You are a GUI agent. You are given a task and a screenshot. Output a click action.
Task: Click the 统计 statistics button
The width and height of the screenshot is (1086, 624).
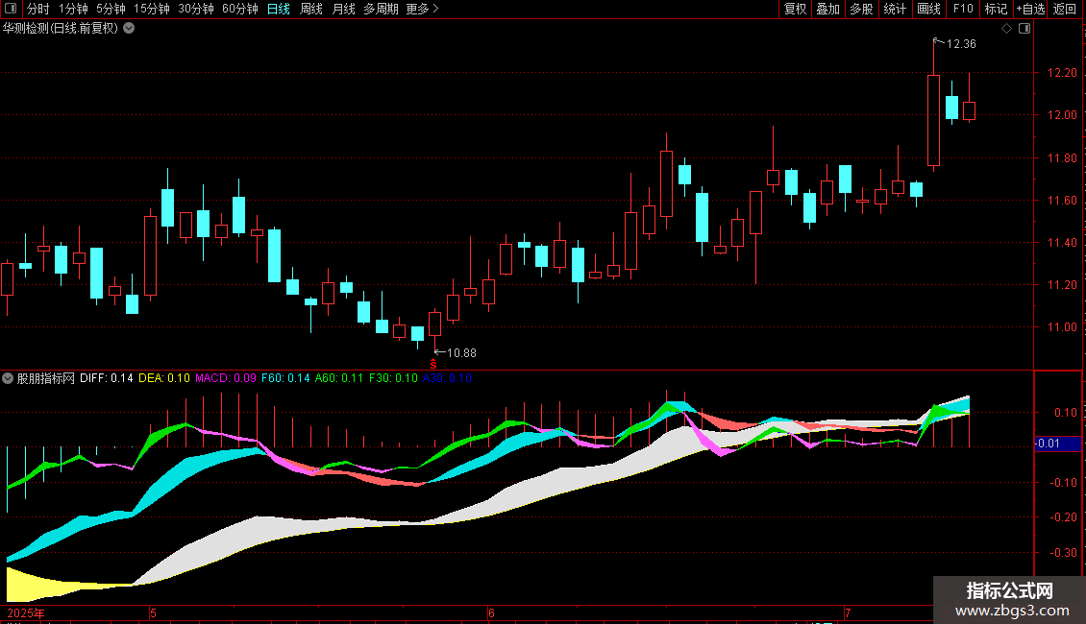pos(895,9)
